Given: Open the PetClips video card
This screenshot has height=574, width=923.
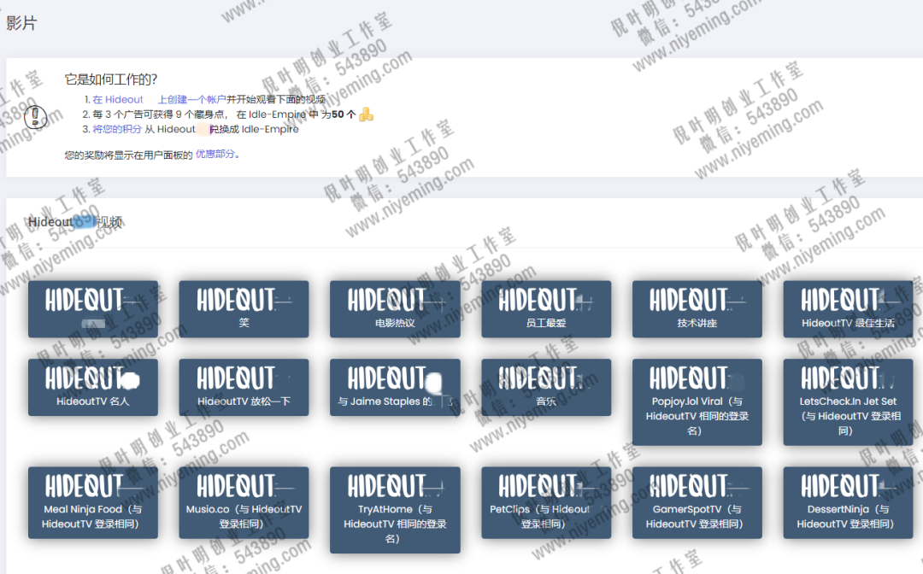Looking at the screenshot, I should 546,502.
